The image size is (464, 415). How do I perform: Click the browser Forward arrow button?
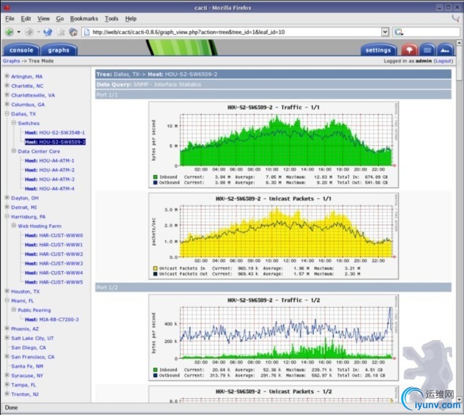coord(30,32)
